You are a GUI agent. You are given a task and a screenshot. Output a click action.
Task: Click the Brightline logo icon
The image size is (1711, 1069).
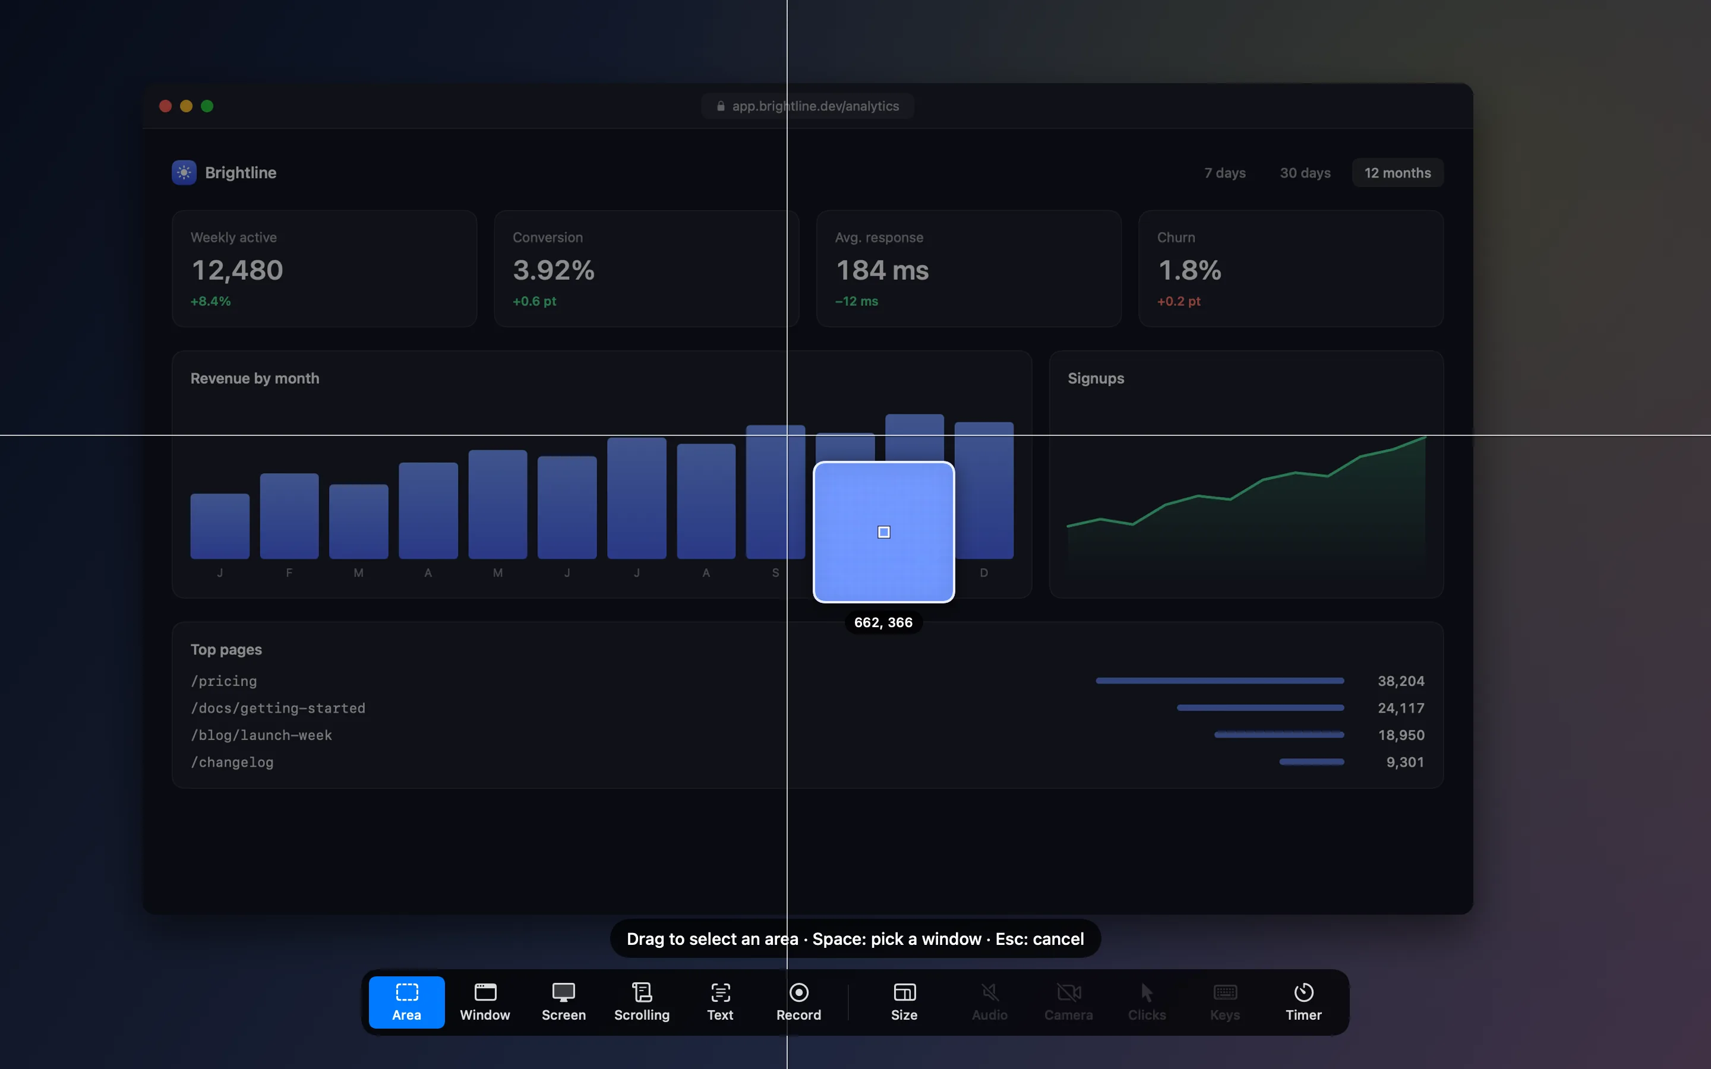[184, 172]
